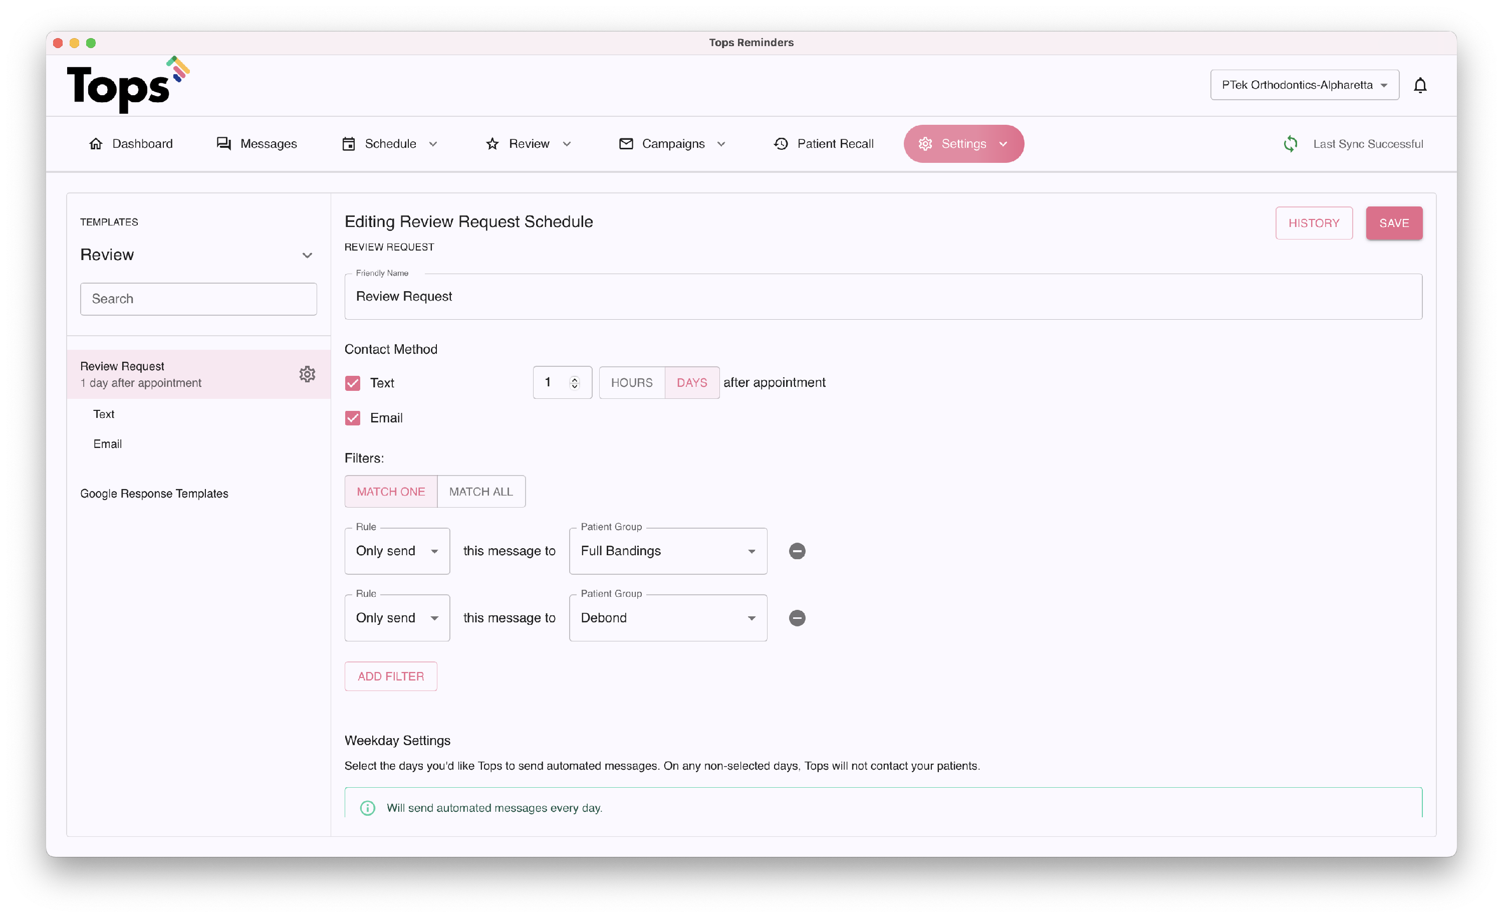Click the template Search field
The image size is (1503, 918).
click(198, 299)
